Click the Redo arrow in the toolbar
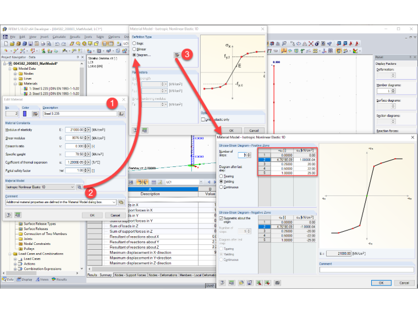 tap(63, 43)
